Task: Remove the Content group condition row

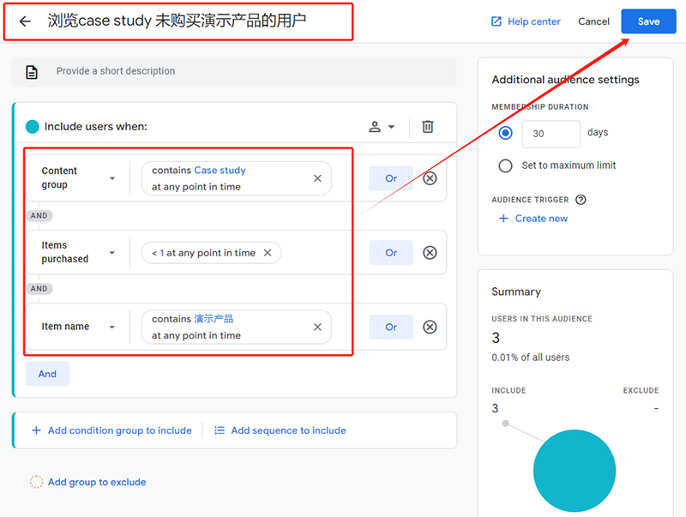Action: [430, 178]
